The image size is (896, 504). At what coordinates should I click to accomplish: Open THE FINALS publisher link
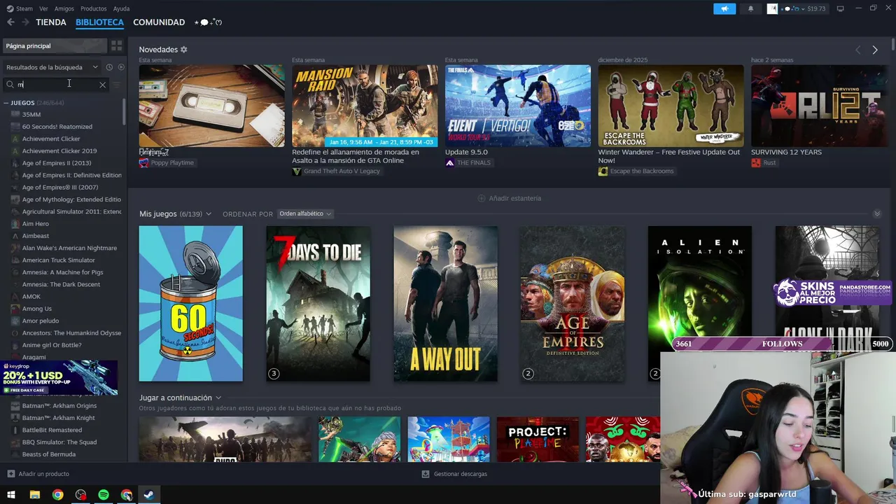point(474,163)
